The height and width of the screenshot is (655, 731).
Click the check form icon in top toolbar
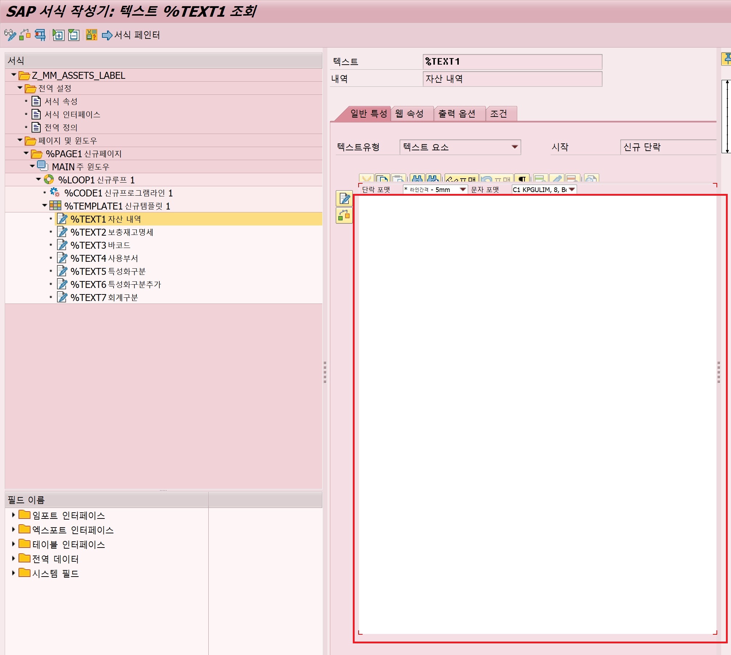pyautogui.click(x=25, y=35)
